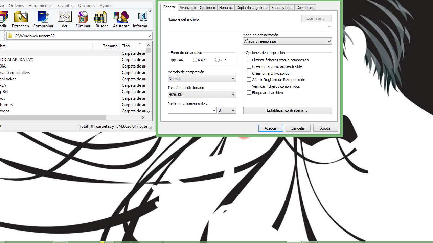The height and width of the screenshot is (243, 433).
Task: Click the Eliminar recycle icon
Action: [83, 20]
